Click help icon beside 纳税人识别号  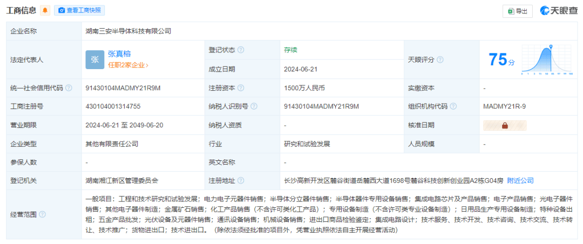[x=254, y=106]
